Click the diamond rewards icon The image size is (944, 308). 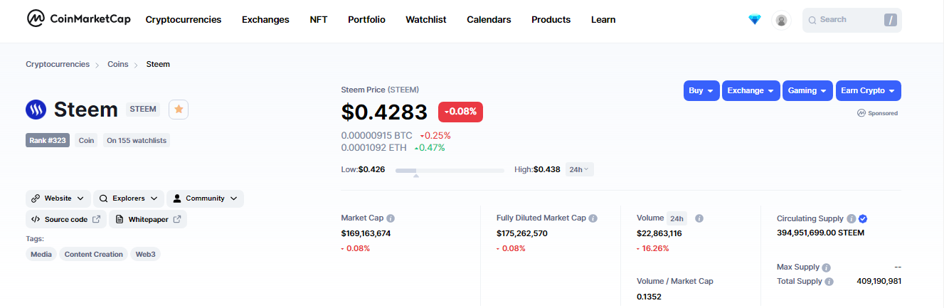755,20
